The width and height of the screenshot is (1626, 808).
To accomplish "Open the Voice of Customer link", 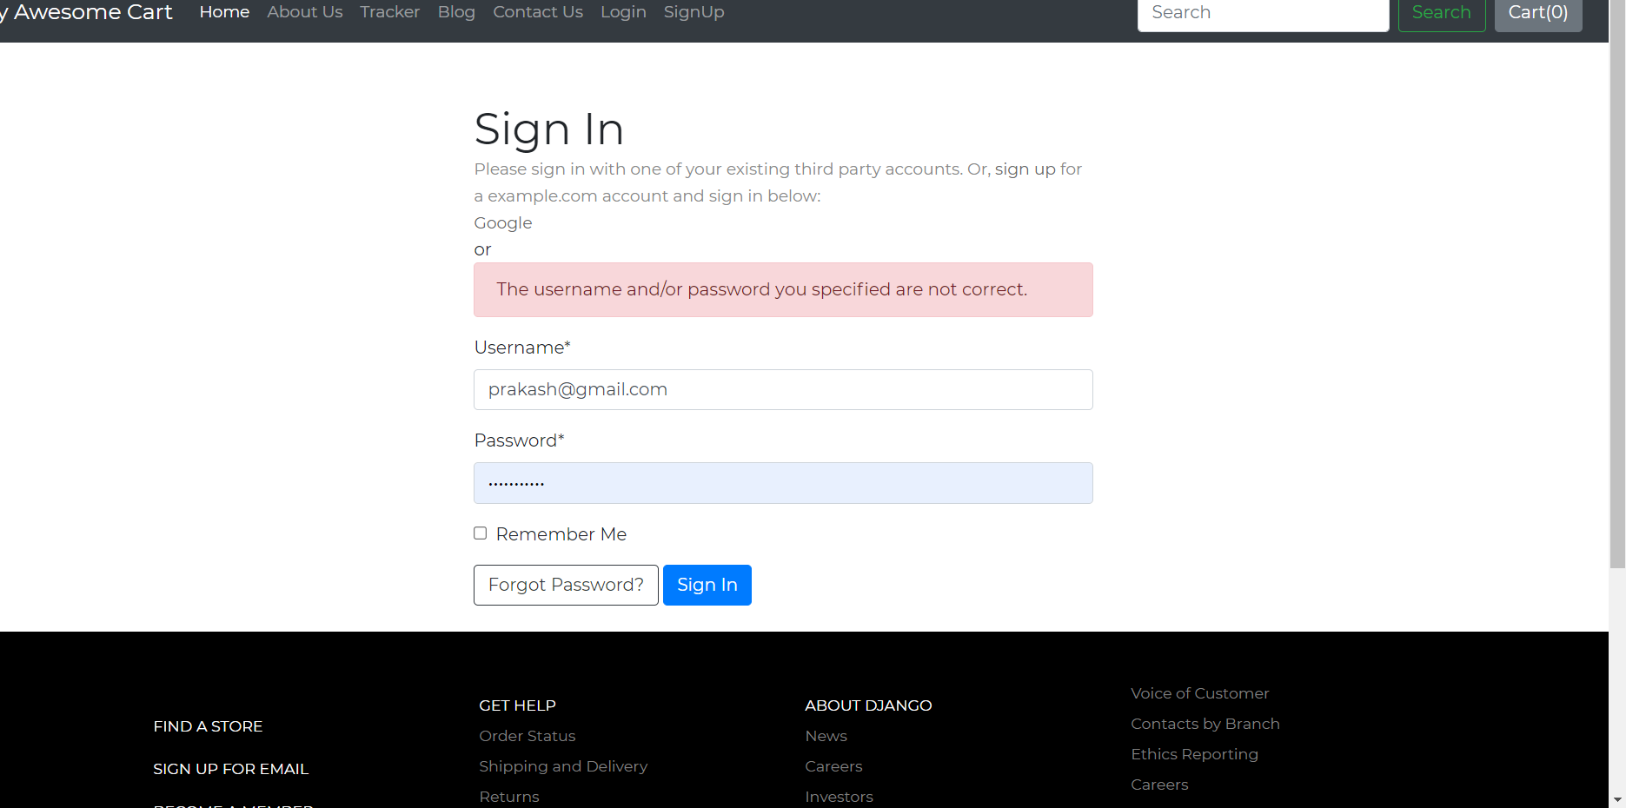I will click(x=1199, y=692).
